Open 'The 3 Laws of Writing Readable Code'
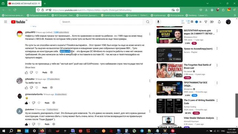The image size is (238, 134). (199, 102)
